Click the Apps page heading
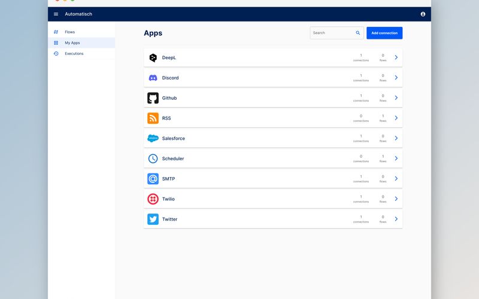Screen dimensions: 479x299 (153, 33)
